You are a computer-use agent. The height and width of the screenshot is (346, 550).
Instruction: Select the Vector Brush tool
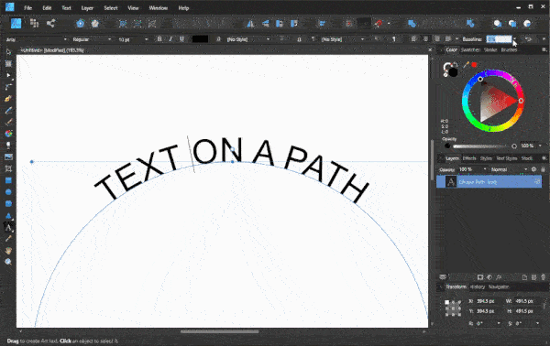click(8, 122)
